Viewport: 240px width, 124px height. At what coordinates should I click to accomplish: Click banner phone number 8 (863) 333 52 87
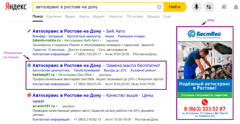pyautogui.click(x=205, y=109)
